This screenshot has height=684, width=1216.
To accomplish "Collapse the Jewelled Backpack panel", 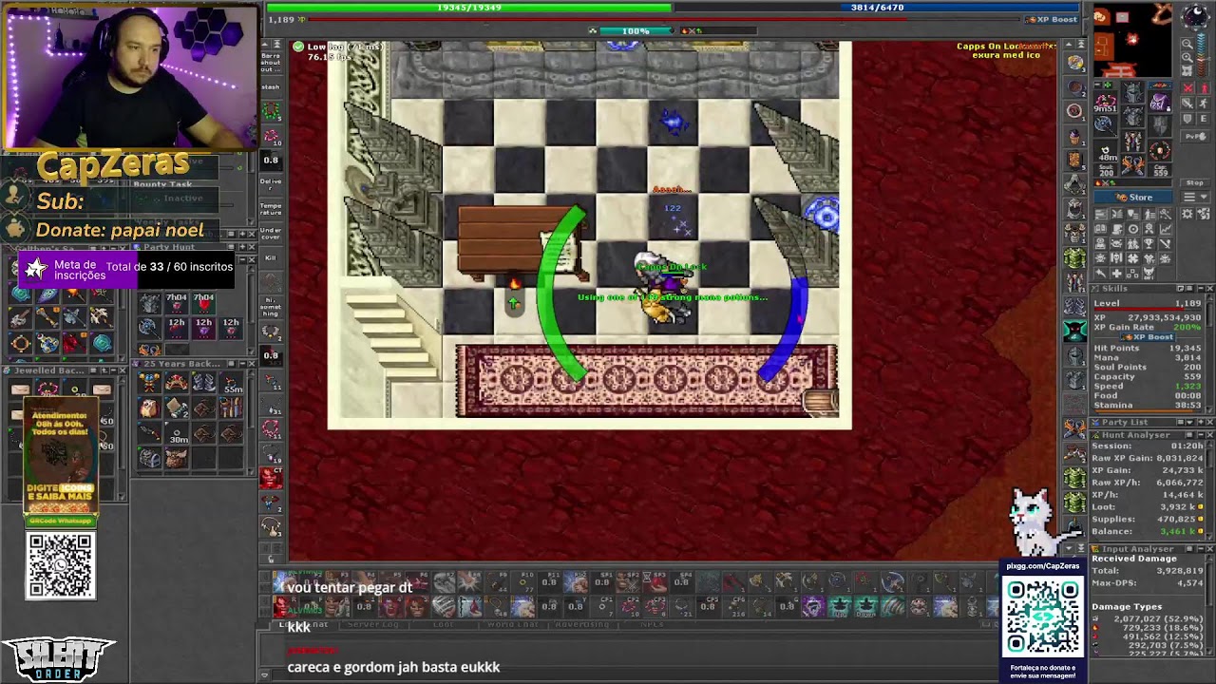I will click(112, 371).
